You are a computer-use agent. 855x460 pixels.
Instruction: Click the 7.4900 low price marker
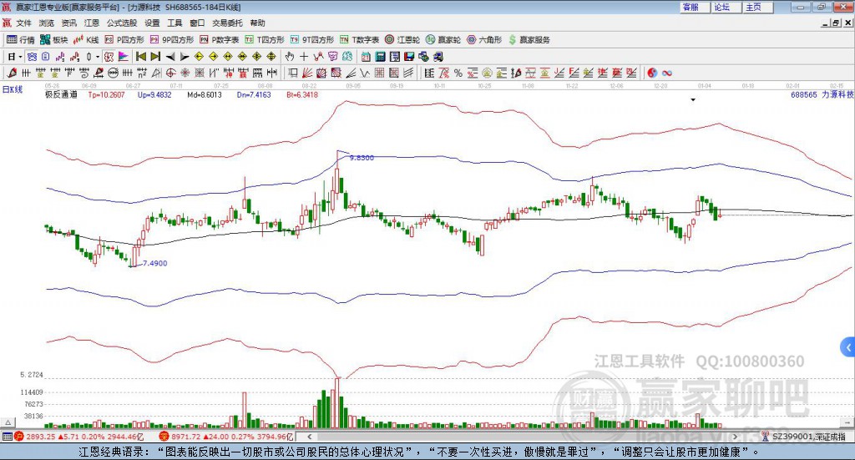[x=154, y=263]
